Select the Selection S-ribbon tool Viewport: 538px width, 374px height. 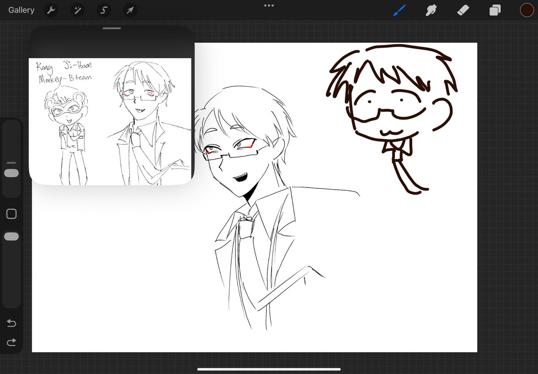pos(104,10)
